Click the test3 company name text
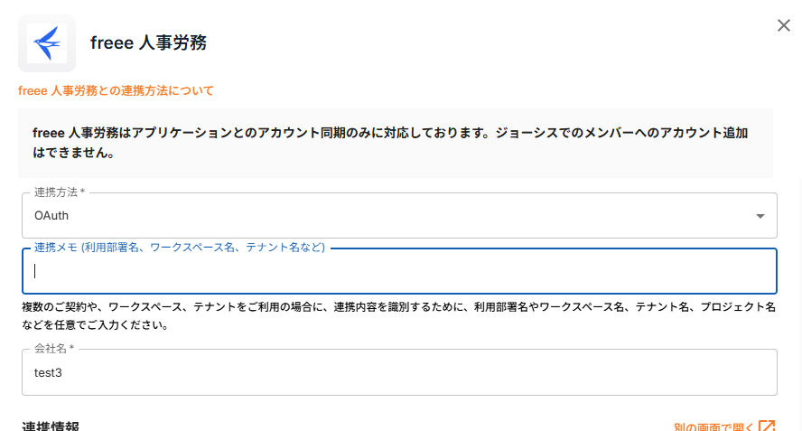The height and width of the screenshot is (431, 802). click(47, 372)
